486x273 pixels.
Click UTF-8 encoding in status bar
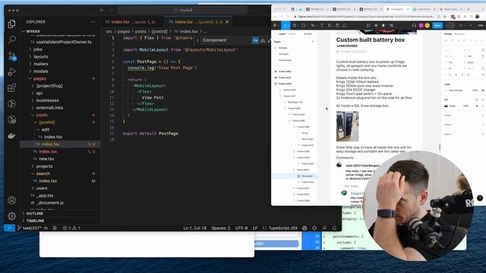tap(241, 227)
